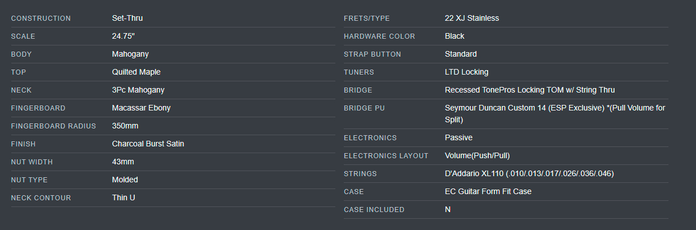Click the D'Addario XL110 strings text
This screenshot has width=696, height=230.
coord(529,174)
